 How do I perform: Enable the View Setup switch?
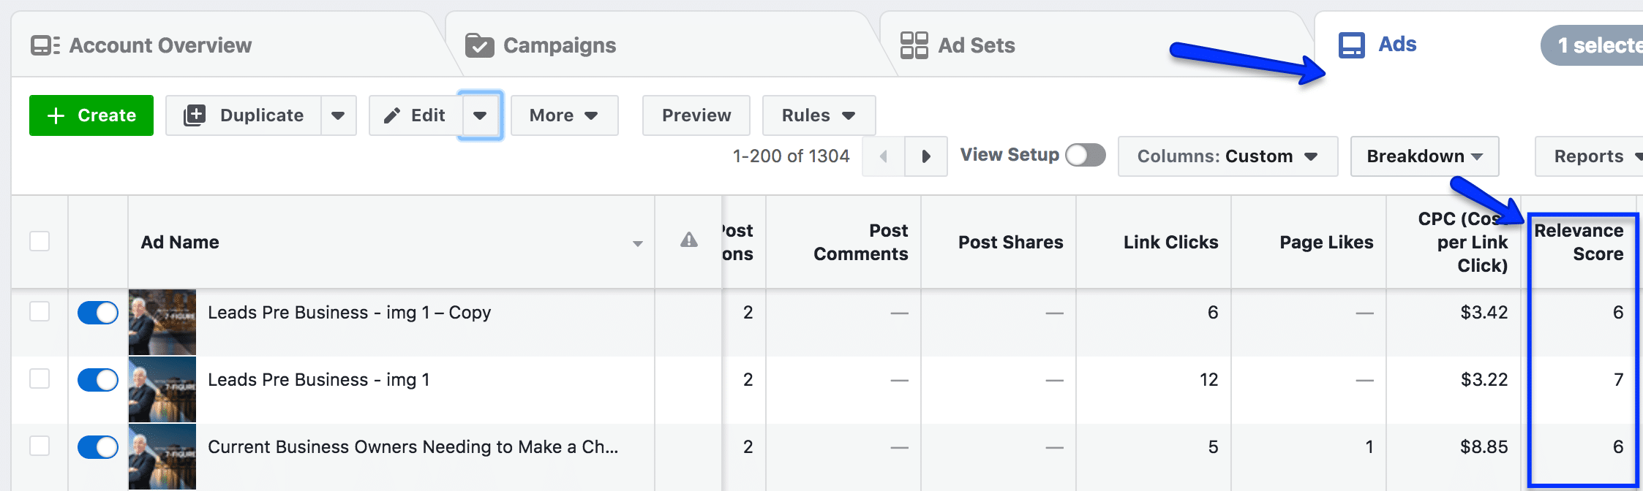1085,155
